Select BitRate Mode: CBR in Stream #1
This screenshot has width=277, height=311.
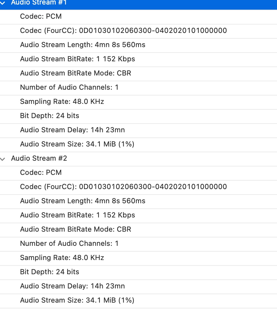[76, 73]
